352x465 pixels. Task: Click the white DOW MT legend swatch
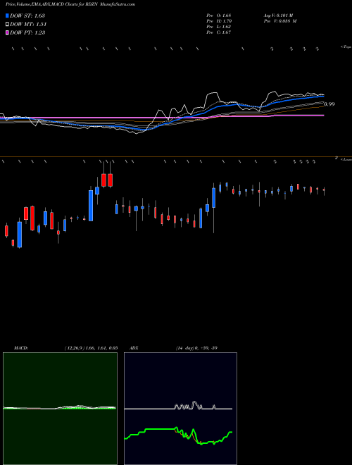(x=7, y=25)
